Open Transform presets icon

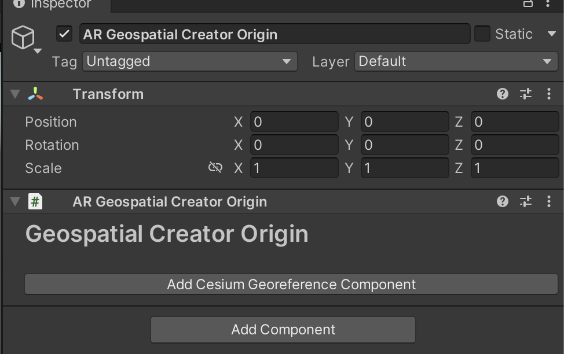[525, 94]
